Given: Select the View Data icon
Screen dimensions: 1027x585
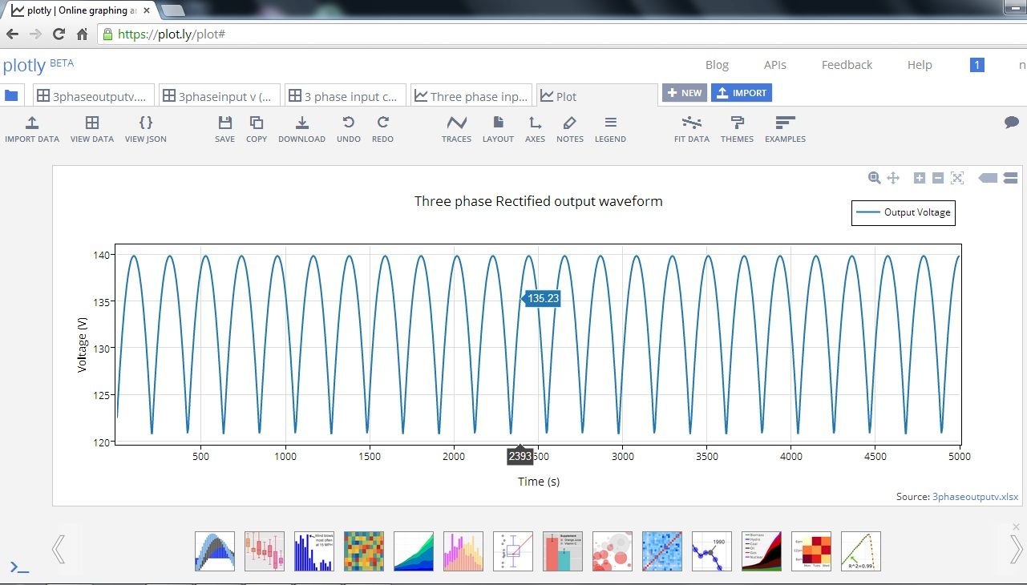Looking at the screenshot, I should click(x=91, y=127).
